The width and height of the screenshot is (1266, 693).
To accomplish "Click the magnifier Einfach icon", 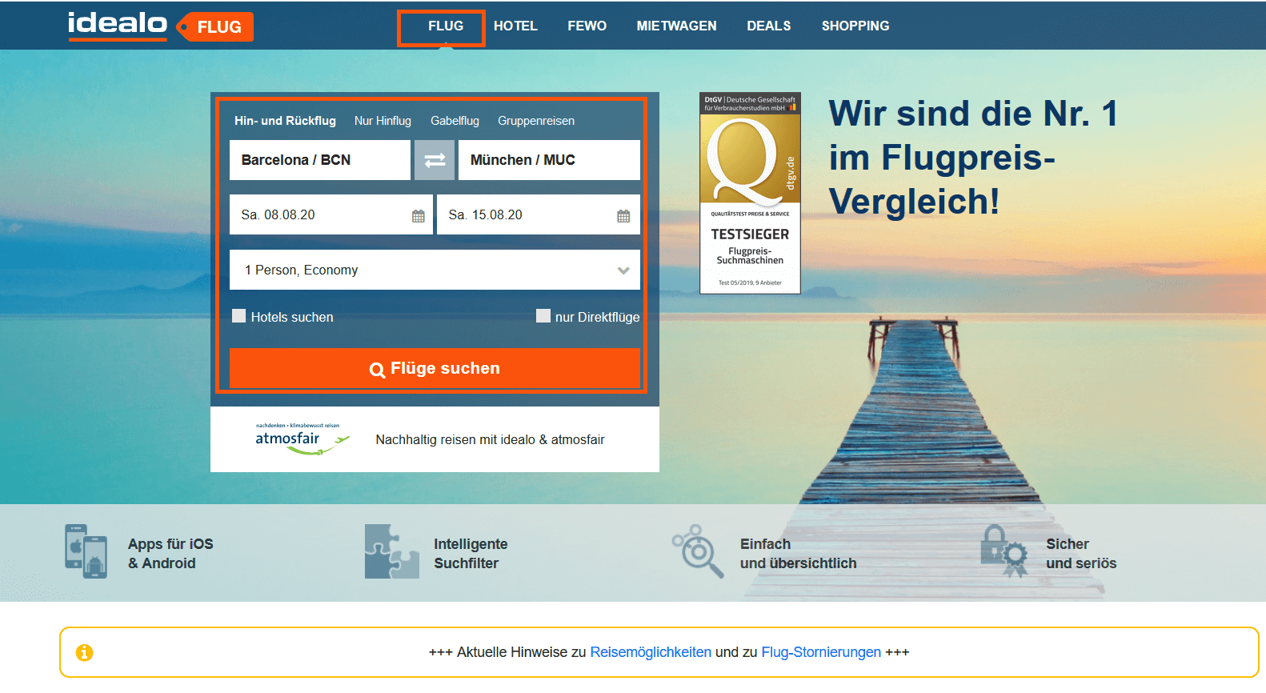I will [x=698, y=551].
